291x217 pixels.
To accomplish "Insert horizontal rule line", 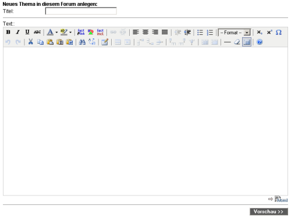I will point(228,42).
